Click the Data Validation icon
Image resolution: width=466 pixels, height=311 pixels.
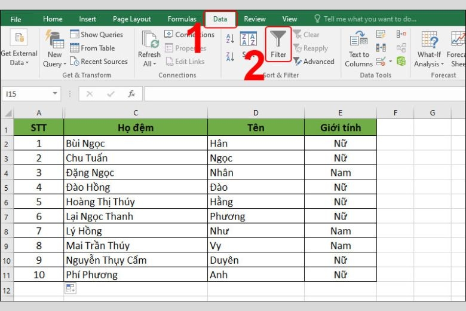381,62
